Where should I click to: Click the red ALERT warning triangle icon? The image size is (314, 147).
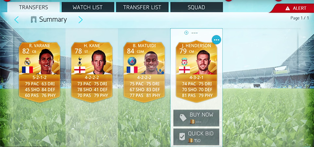point(288,8)
